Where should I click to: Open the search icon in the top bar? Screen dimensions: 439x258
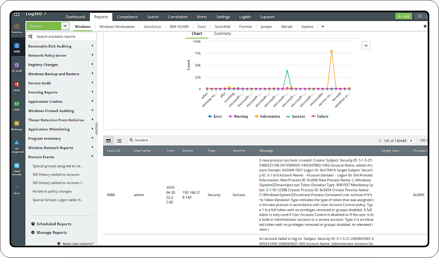[420, 15]
